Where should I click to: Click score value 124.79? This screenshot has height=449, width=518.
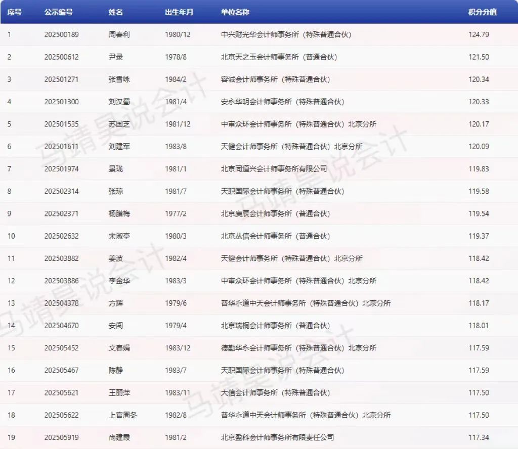[x=479, y=35]
